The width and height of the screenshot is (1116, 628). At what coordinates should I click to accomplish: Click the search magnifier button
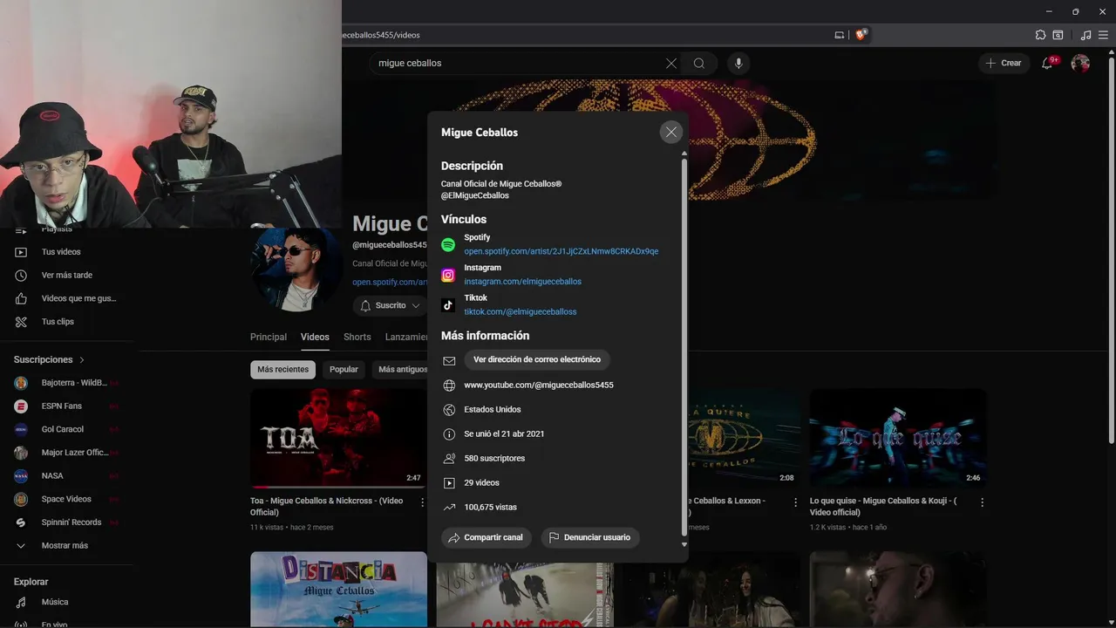coord(699,63)
